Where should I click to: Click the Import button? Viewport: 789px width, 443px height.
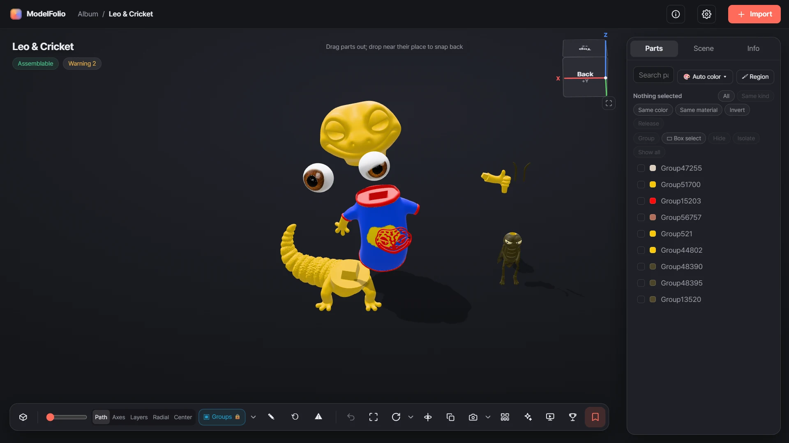point(754,14)
